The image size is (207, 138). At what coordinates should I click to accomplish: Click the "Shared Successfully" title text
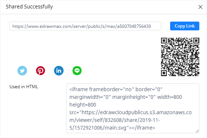(x=29, y=7)
